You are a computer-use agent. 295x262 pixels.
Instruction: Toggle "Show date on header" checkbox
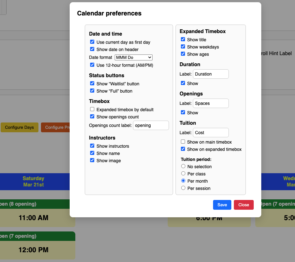92,49
